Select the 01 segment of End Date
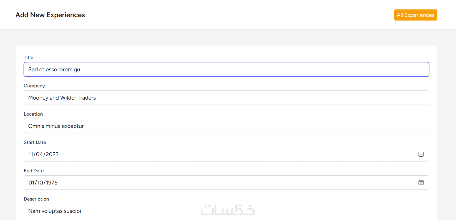 pos(31,183)
